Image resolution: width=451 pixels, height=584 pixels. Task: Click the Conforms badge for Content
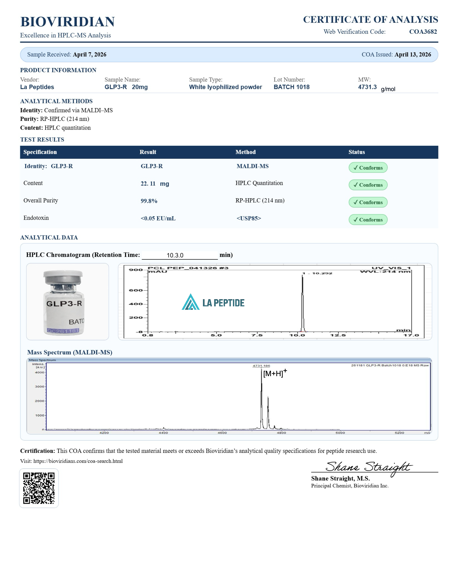point(368,185)
